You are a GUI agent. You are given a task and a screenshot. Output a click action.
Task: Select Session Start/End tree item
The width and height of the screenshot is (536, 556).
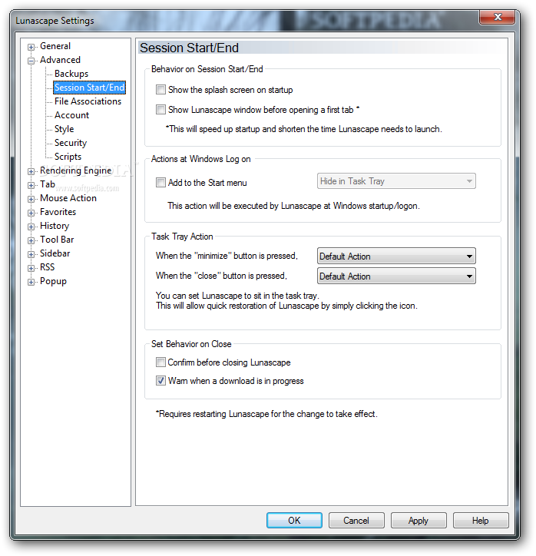coord(89,88)
